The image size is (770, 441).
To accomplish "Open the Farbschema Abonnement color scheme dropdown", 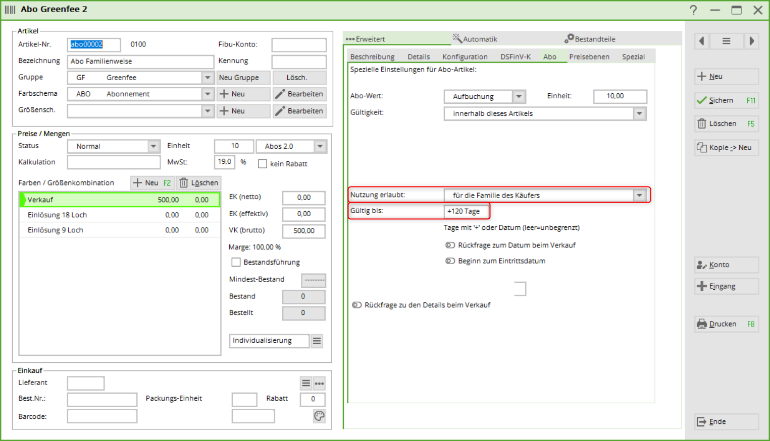I will click(x=208, y=94).
